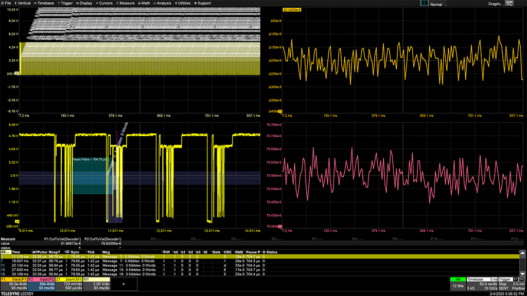
Task: Click the Sync cell reading 79.55 µs
Action: (77, 265)
